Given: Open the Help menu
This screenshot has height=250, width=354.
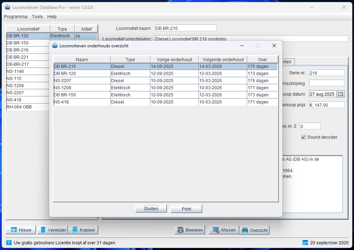Looking at the screenshot, I should coord(52,17).
